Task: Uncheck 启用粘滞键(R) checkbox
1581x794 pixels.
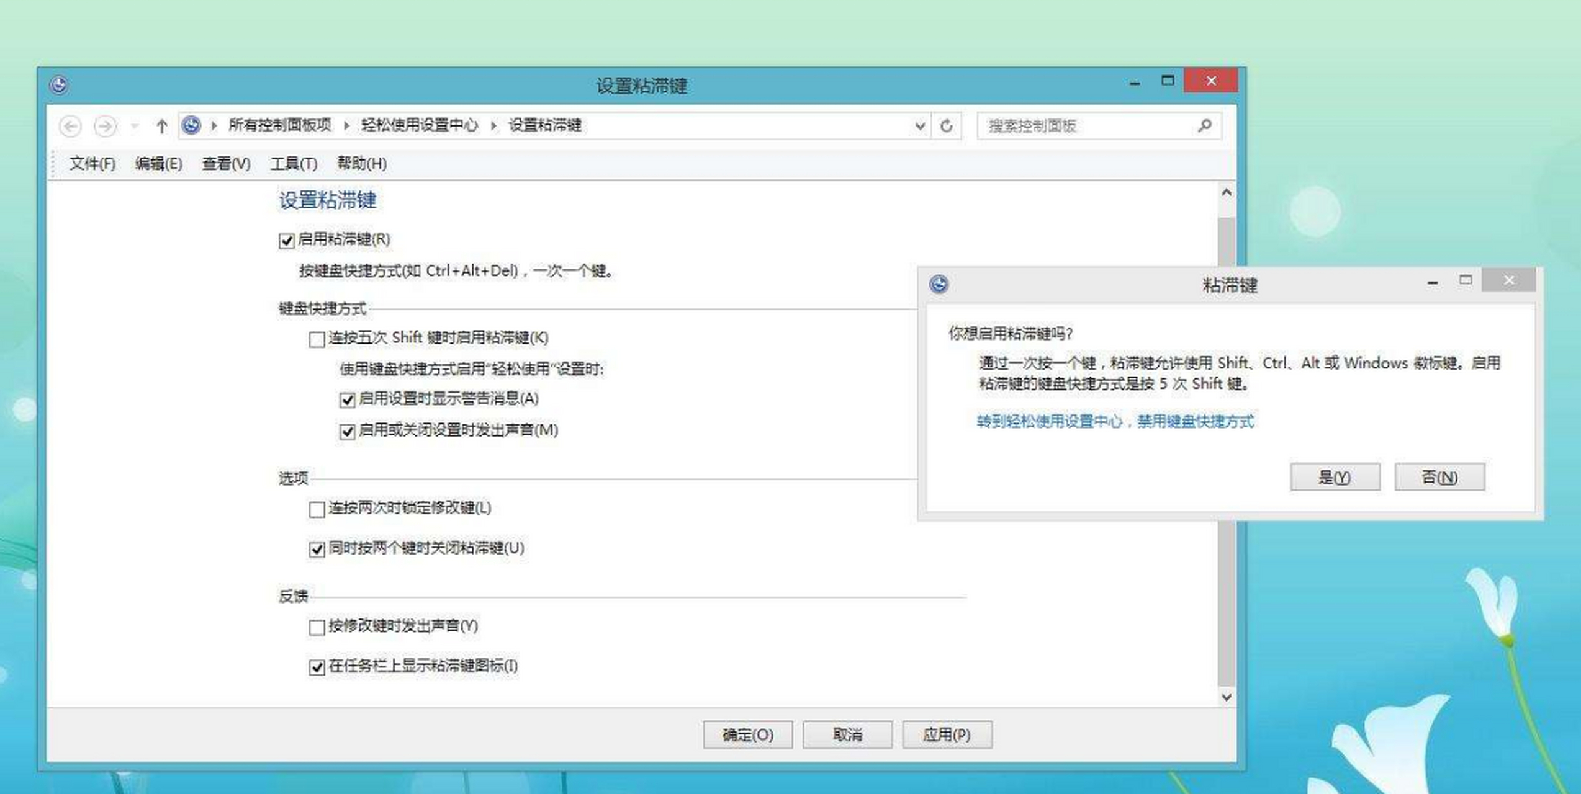Action: click(x=286, y=241)
